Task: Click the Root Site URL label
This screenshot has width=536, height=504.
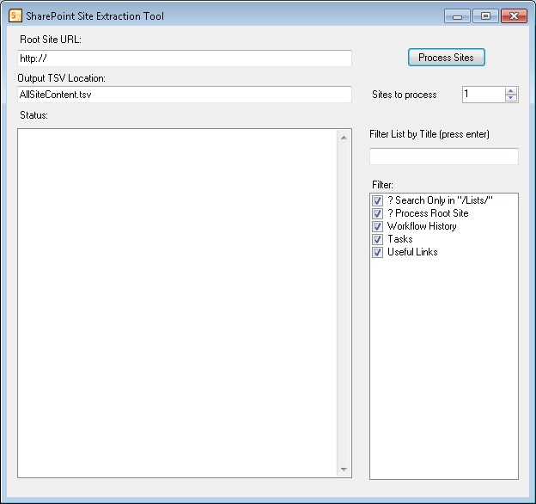Action: pyautogui.click(x=51, y=40)
